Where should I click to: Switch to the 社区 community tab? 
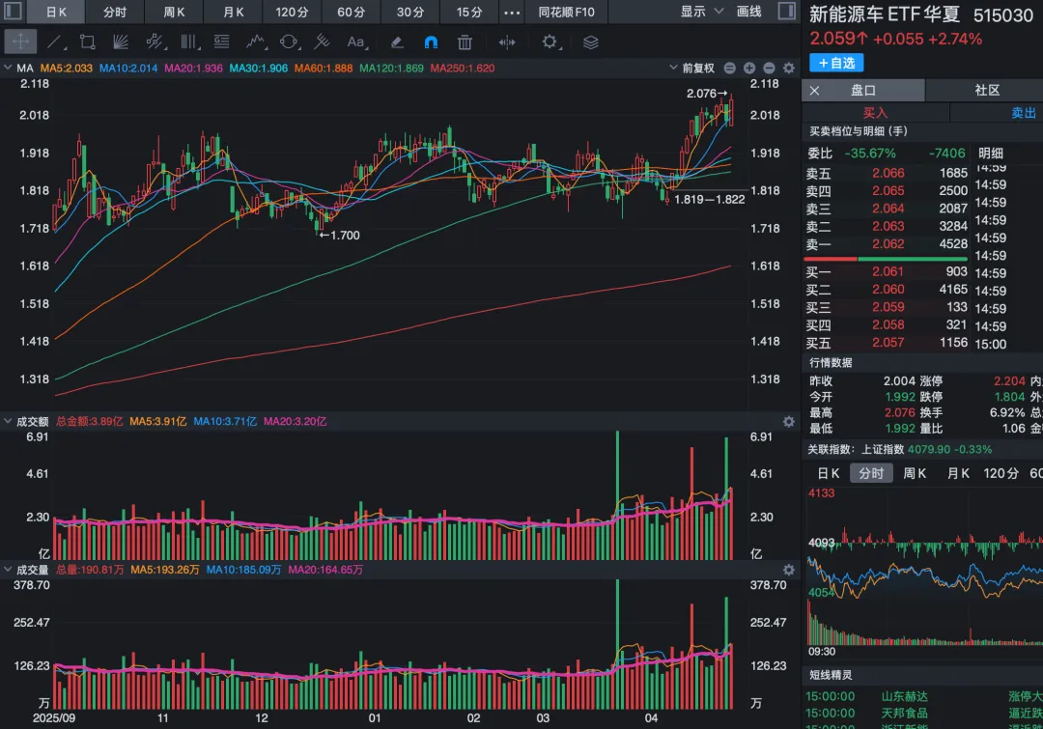(x=987, y=91)
